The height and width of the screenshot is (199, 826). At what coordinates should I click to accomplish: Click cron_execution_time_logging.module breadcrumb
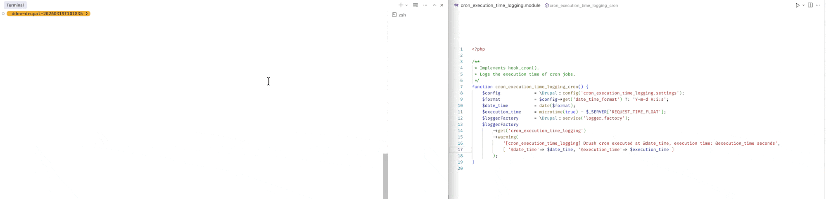500,5
